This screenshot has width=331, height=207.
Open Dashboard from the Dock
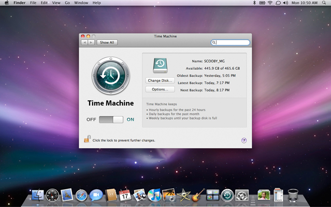(52, 195)
